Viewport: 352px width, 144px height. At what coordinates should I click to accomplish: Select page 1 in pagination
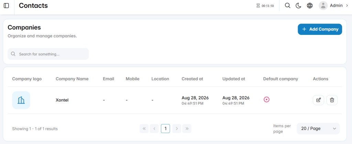click(165, 129)
